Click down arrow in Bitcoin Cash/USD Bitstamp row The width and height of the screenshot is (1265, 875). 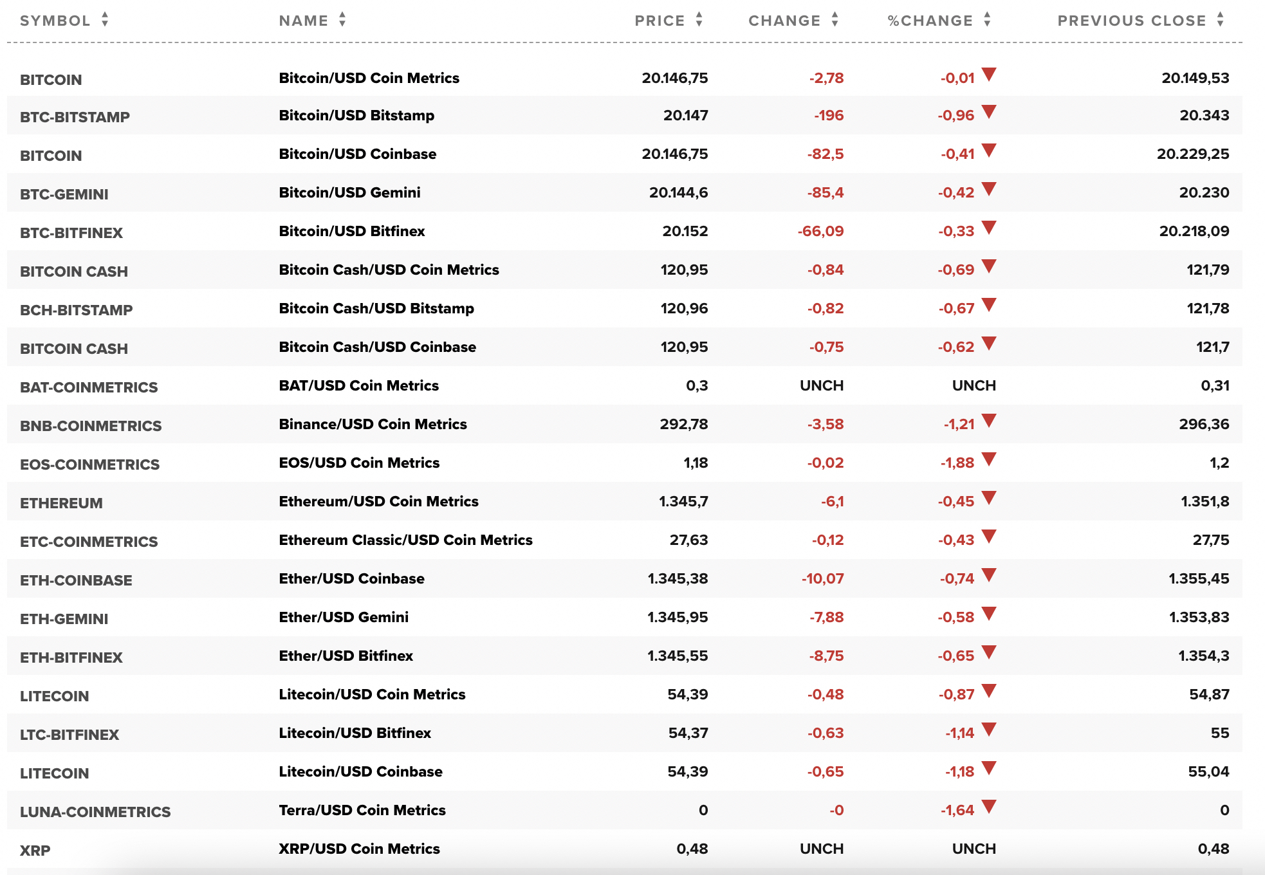[x=989, y=305]
